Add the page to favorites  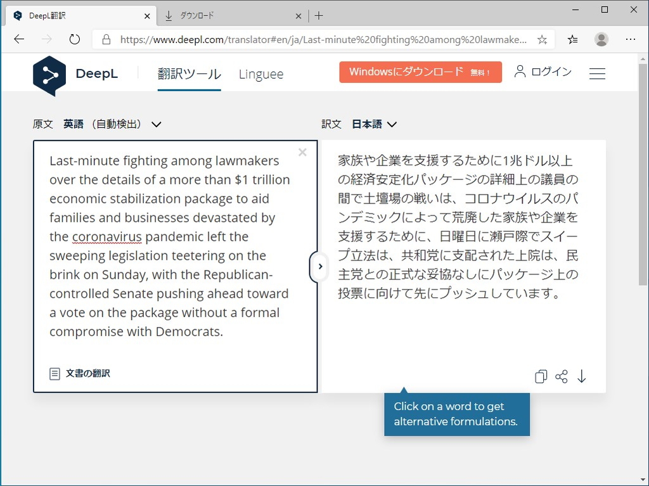click(x=542, y=39)
